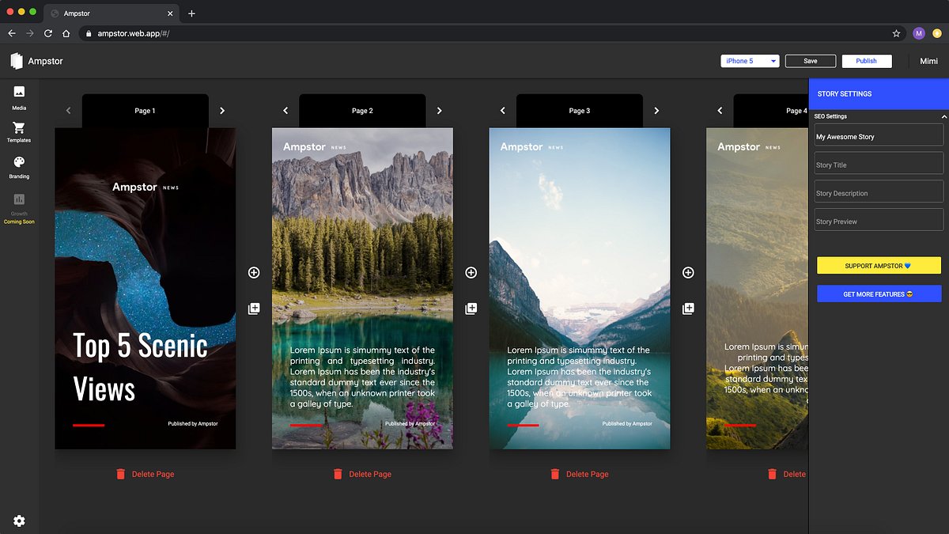Insert a new page after Page 3
This screenshot has width=949, height=534.
(688, 272)
